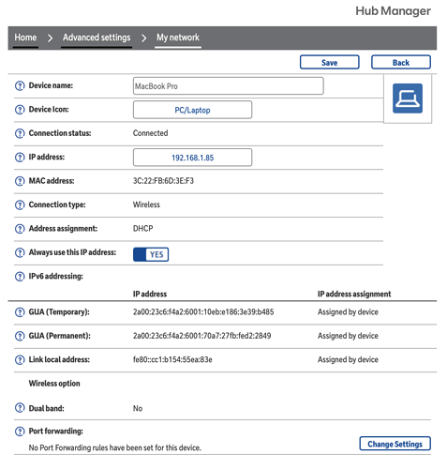Click Assigned by device in GUA (Temporary) row

click(348, 312)
